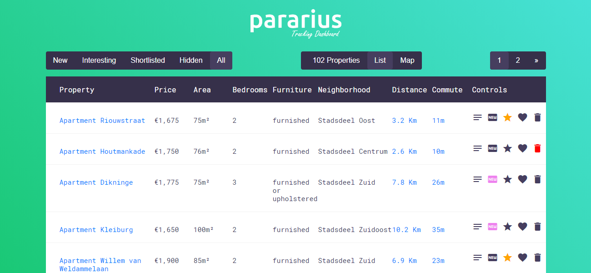This screenshot has height=273, width=591.
Task: Select the List view tab
Action: coord(380,61)
